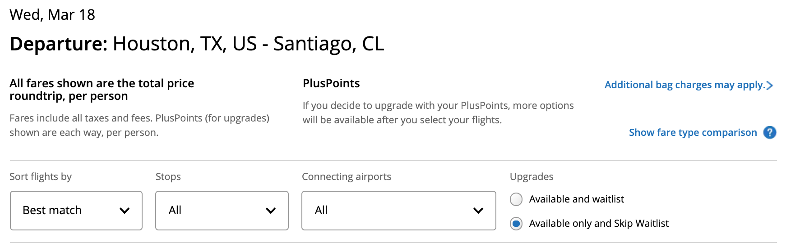Click the "Available only and Skip Waitlist" label
Image resolution: width=786 pixels, height=252 pixels.
[x=599, y=224]
